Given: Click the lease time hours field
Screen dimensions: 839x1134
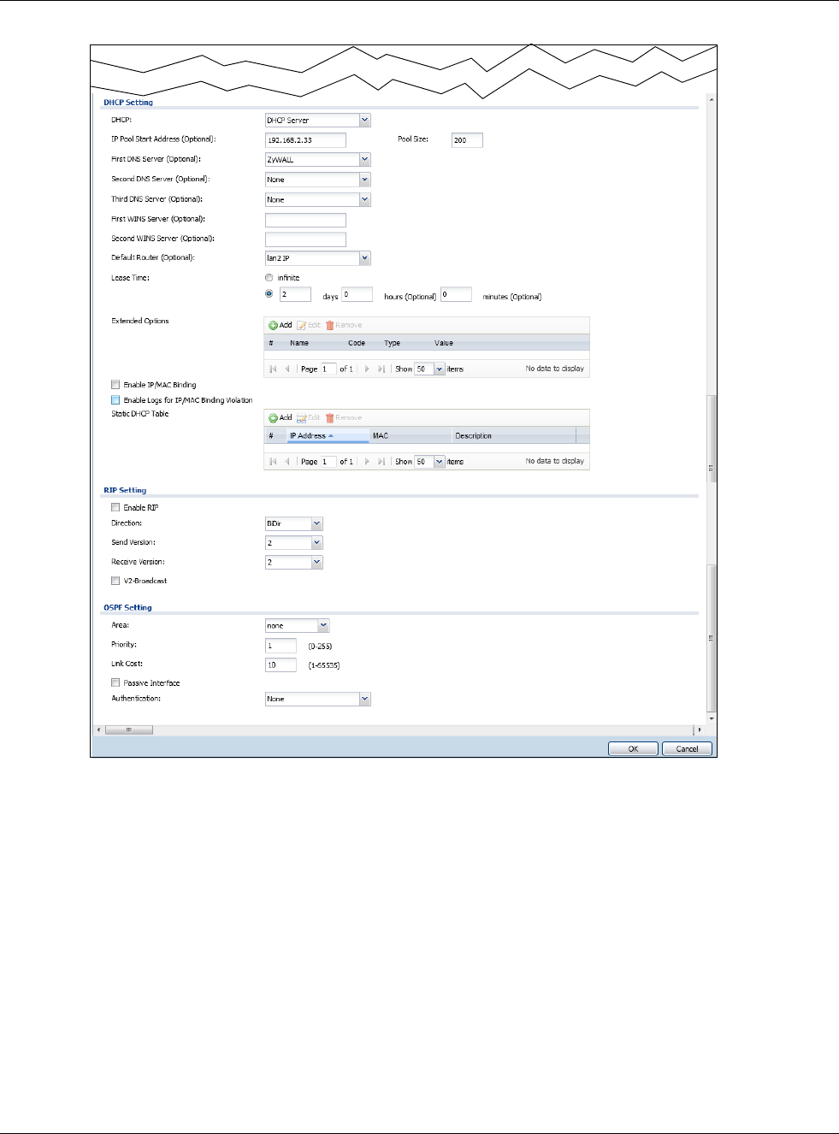Looking at the screenshot, I should click(357, 294).
